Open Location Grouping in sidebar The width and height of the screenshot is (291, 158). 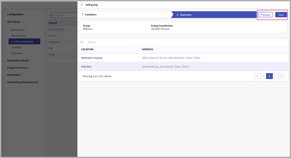22,41
